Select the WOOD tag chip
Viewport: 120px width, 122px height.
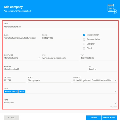click(22, 91)
